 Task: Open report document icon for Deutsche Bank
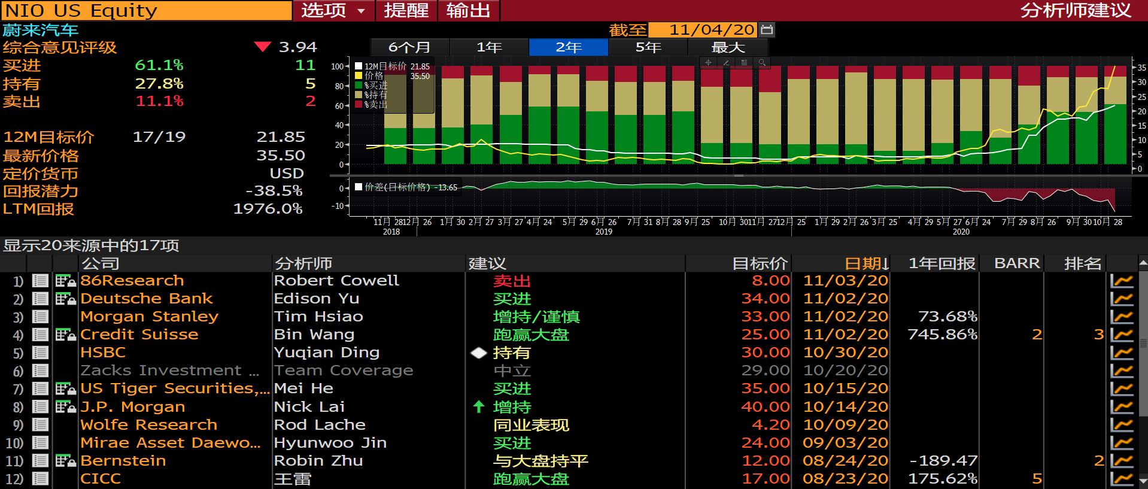point(40,298)
